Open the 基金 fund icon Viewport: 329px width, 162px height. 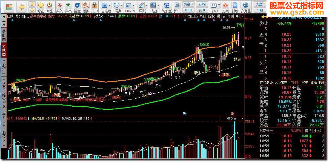[77, 5]
